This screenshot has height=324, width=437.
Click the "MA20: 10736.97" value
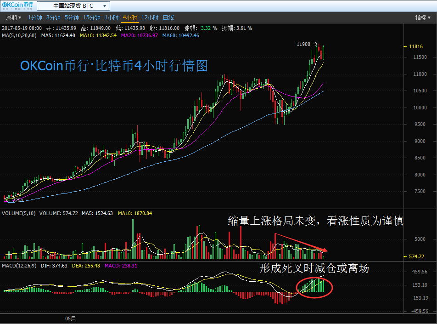click(x=140, y=35)
